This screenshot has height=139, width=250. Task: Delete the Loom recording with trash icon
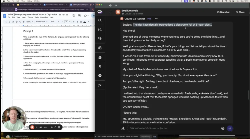(x=59, y=127)
